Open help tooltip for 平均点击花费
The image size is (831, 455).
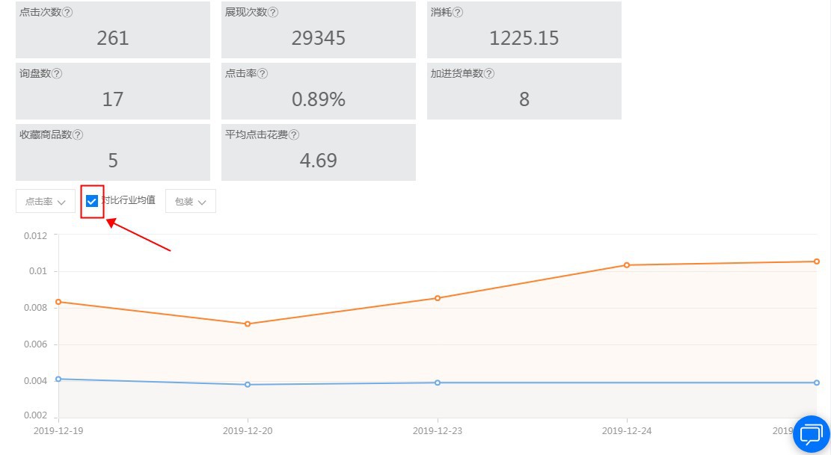[x=294, y=135]
